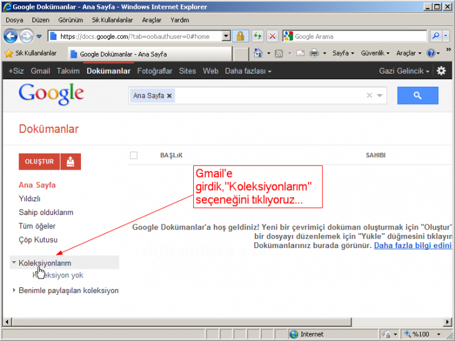Remove the Ana Sayfa search filter chip

[x=169, y=95]
